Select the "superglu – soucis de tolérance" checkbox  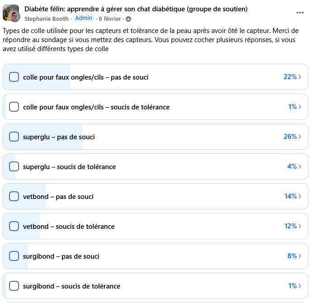click(14, 166)
